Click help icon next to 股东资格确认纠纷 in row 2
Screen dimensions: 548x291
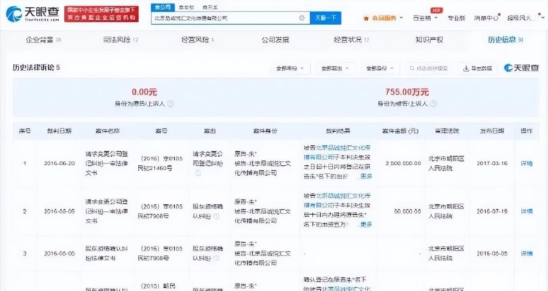[x=216, y=216]
